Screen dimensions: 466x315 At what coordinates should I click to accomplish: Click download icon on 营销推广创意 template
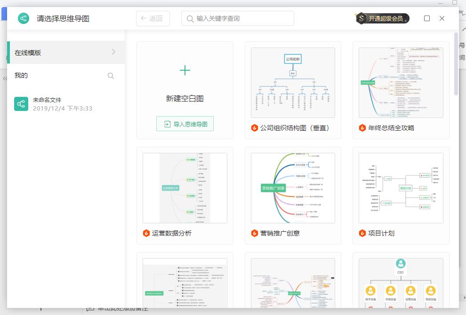(x=254, y=233)
